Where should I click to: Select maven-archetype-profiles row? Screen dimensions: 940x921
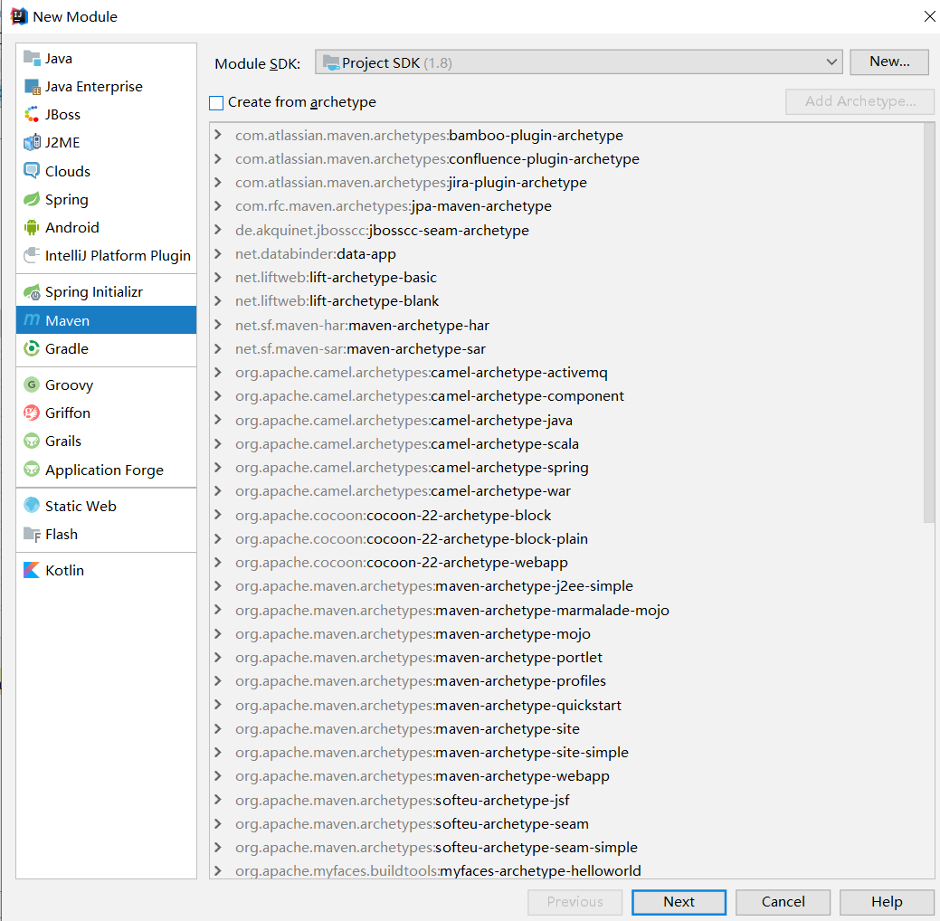(x=566, y=681)
